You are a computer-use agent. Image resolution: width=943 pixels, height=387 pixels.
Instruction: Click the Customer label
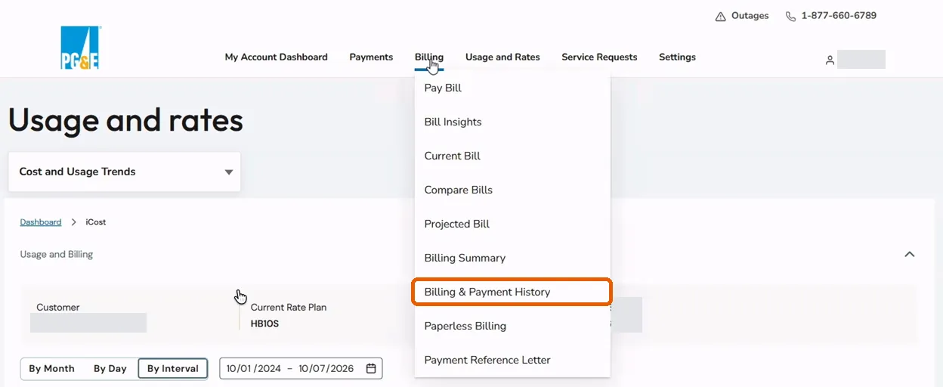click(x=58, y=308)
